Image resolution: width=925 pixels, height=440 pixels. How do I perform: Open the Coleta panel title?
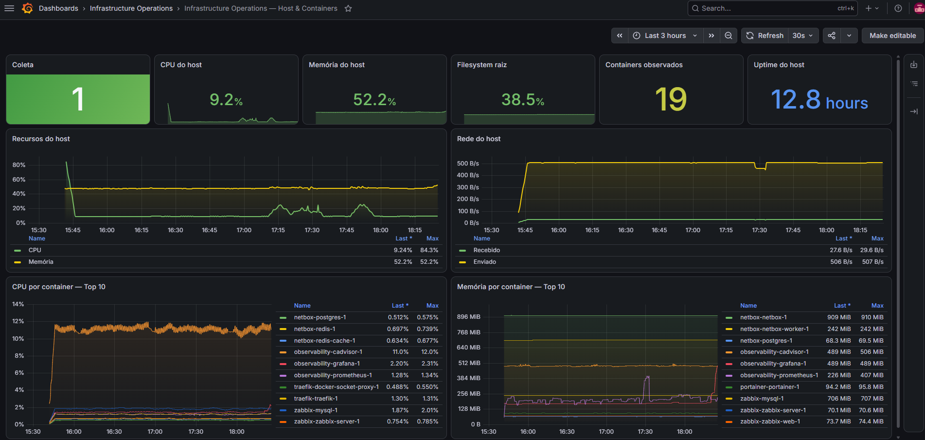click(x=23, y=65)
